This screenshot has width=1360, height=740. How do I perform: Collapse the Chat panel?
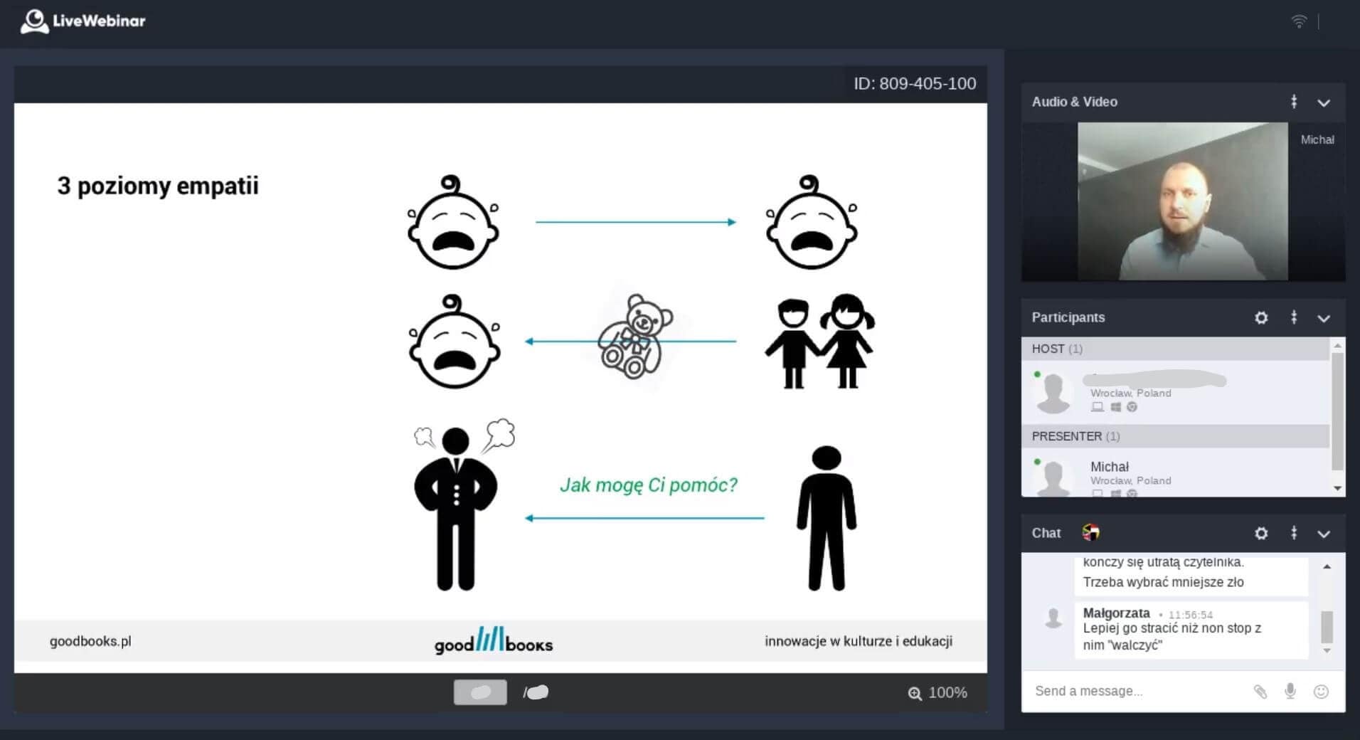click(1324, 534)
